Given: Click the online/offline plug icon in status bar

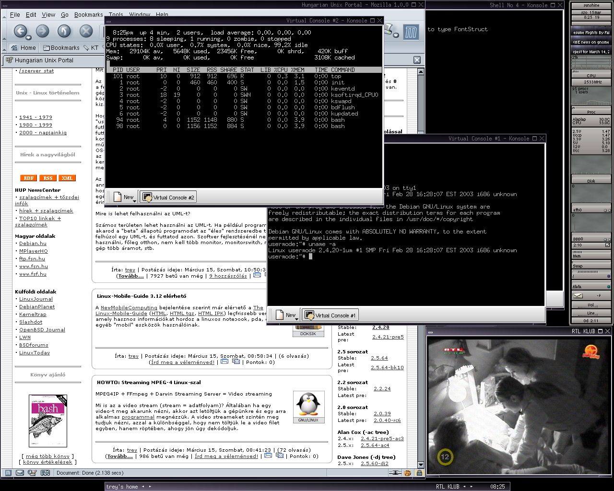Looking at the screenshot, I should pos(395,473).
